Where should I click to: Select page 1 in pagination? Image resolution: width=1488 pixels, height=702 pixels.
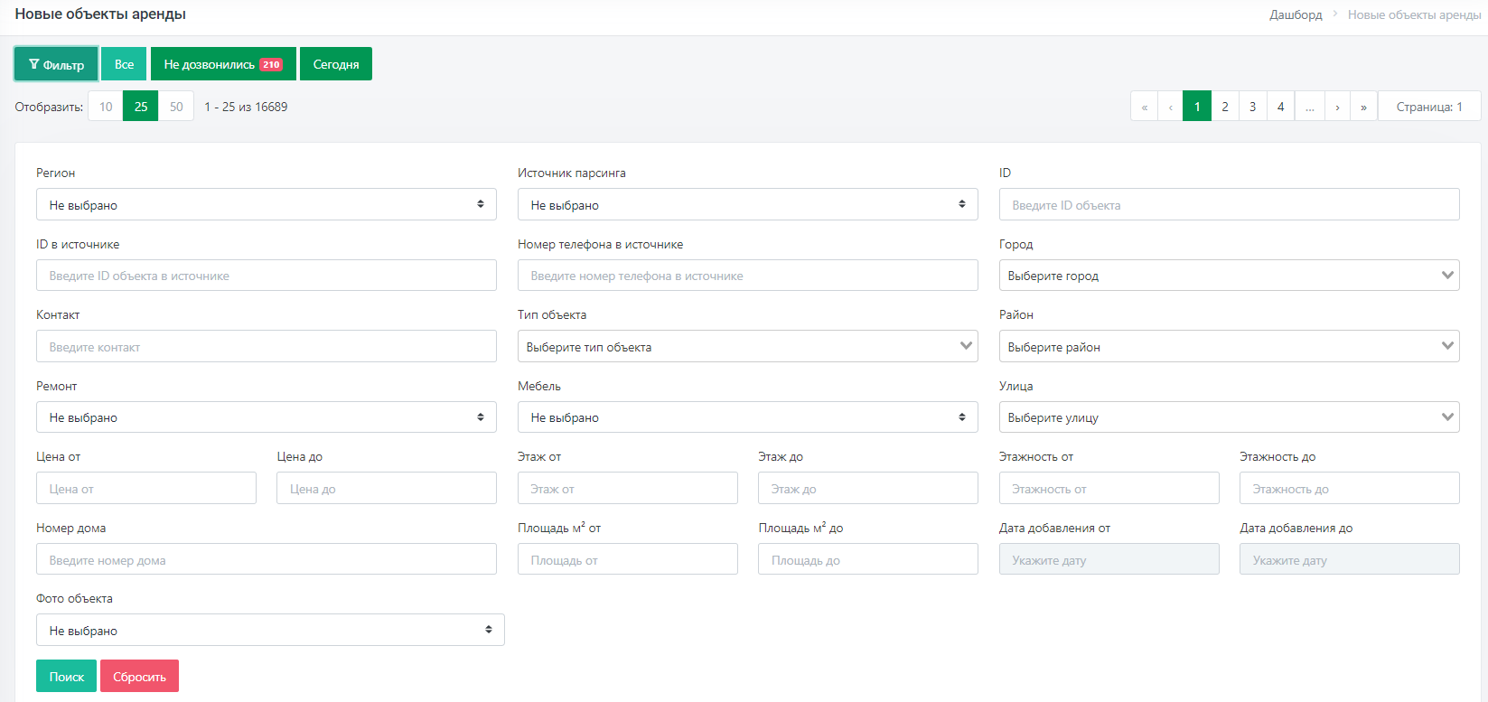click(x=1197, y=107)
